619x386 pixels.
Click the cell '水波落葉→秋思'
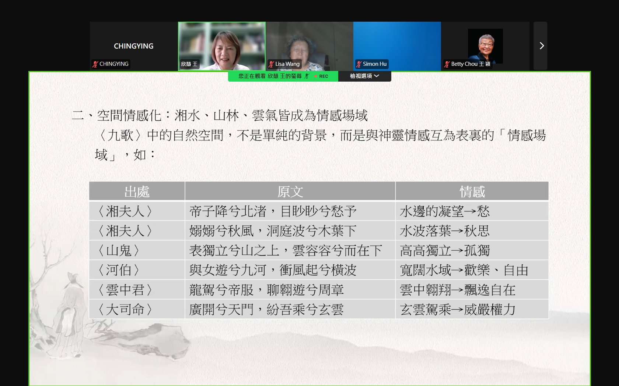click(x=472, y=231)
